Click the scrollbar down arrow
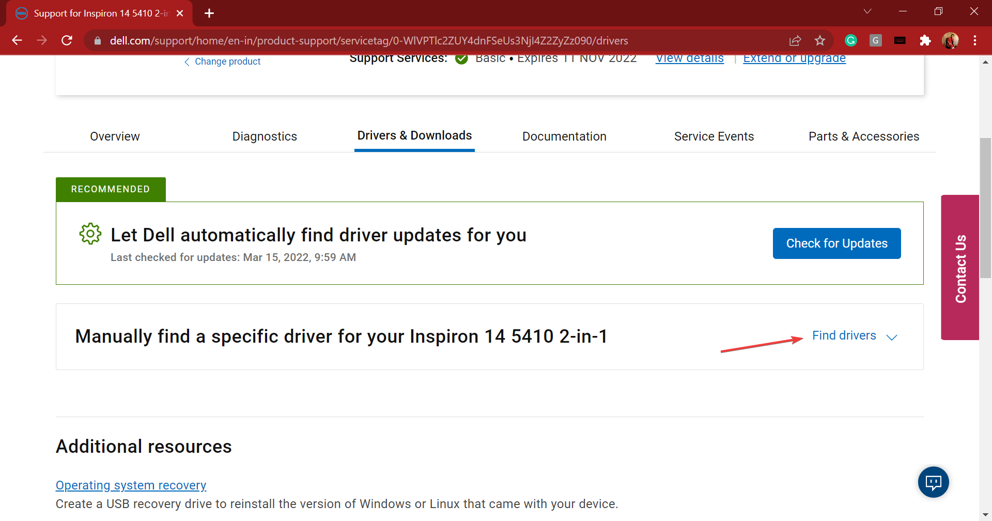Image resolution: width=992 pixels, height=521 pixels. click(985, 515)
